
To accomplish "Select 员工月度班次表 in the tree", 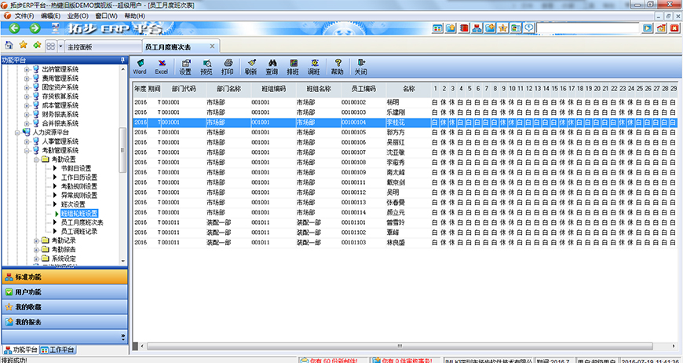I will pos(82,222).
